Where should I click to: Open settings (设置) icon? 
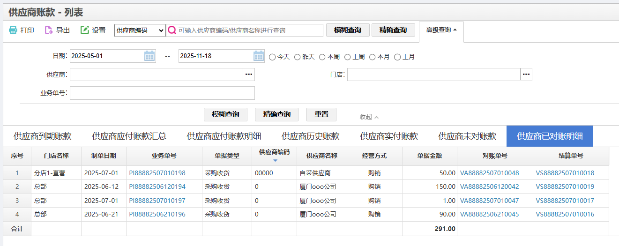(x=85, y=30)
